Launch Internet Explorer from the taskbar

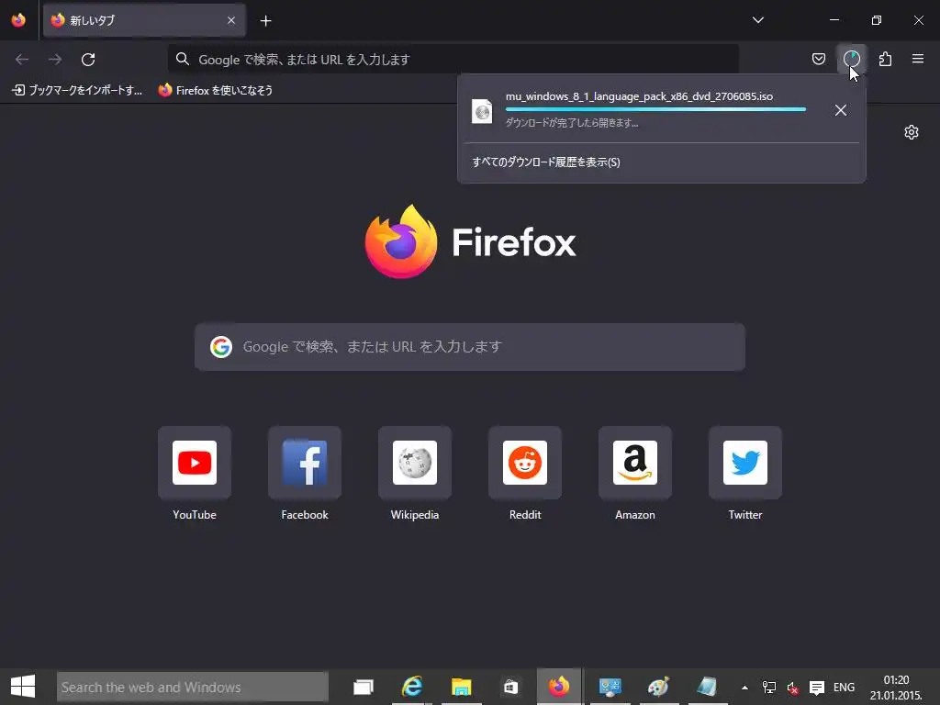point(412,687)
